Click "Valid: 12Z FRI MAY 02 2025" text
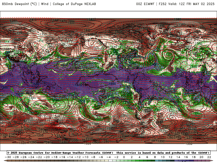The height and width of the screenshot is (162, 217). [x=192, y=4]
